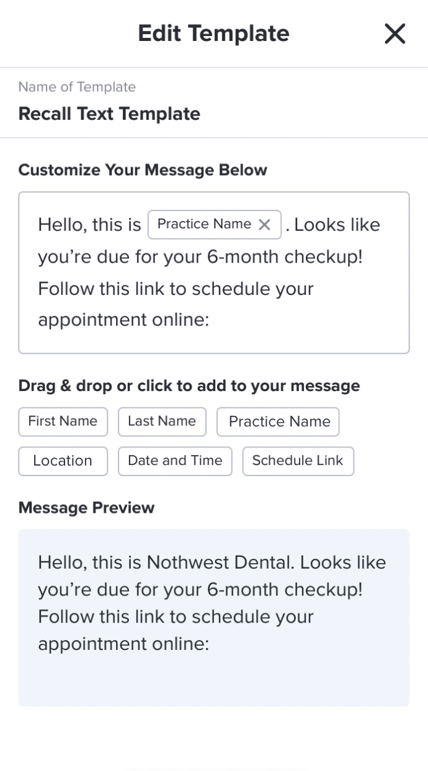Remove the Practice Name tag from message
Image resolution: width=428 pixels, height=771 pixels.
click(265, 225)
